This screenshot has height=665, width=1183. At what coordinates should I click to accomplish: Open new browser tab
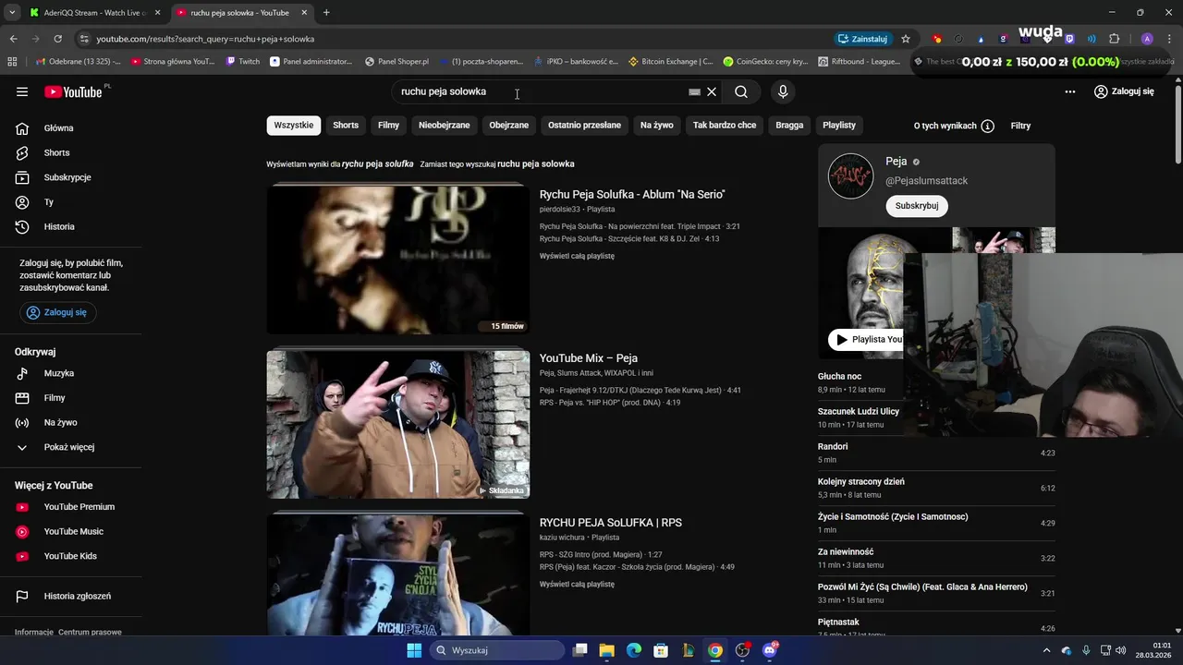pos(326,13)
